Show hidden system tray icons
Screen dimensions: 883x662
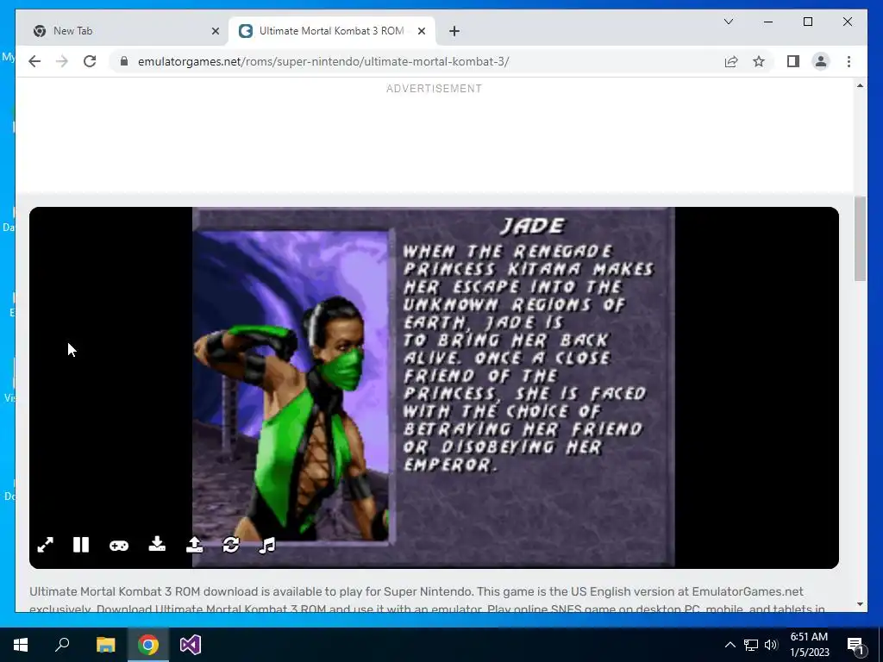click(x=730, y=645)
